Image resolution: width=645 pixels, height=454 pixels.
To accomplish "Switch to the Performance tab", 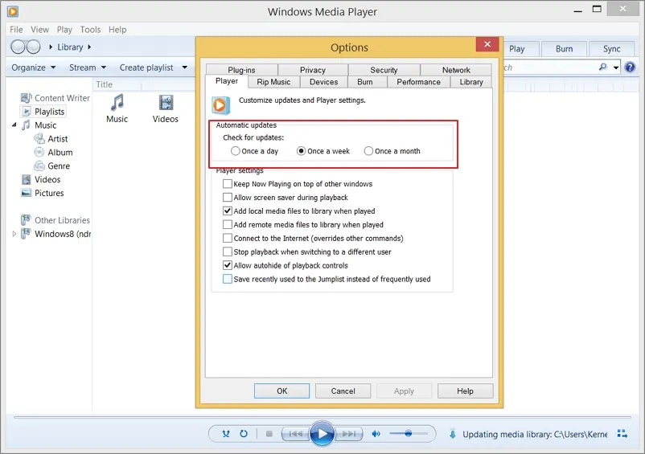I will (x=418, y=82).
